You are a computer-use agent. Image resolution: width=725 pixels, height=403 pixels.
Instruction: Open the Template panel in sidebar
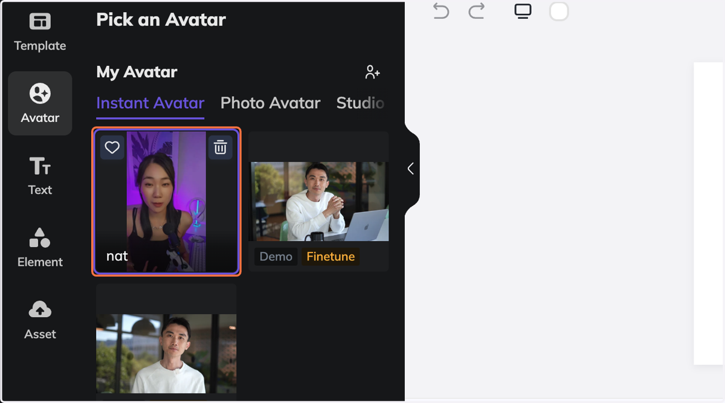[40, 31]
